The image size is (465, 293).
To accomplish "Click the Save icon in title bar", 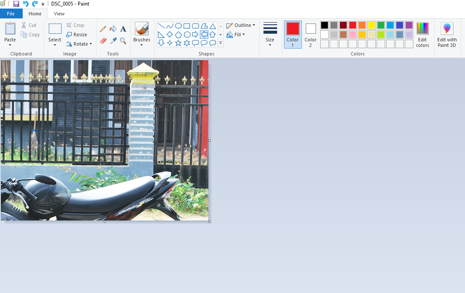I will point(16,4).
